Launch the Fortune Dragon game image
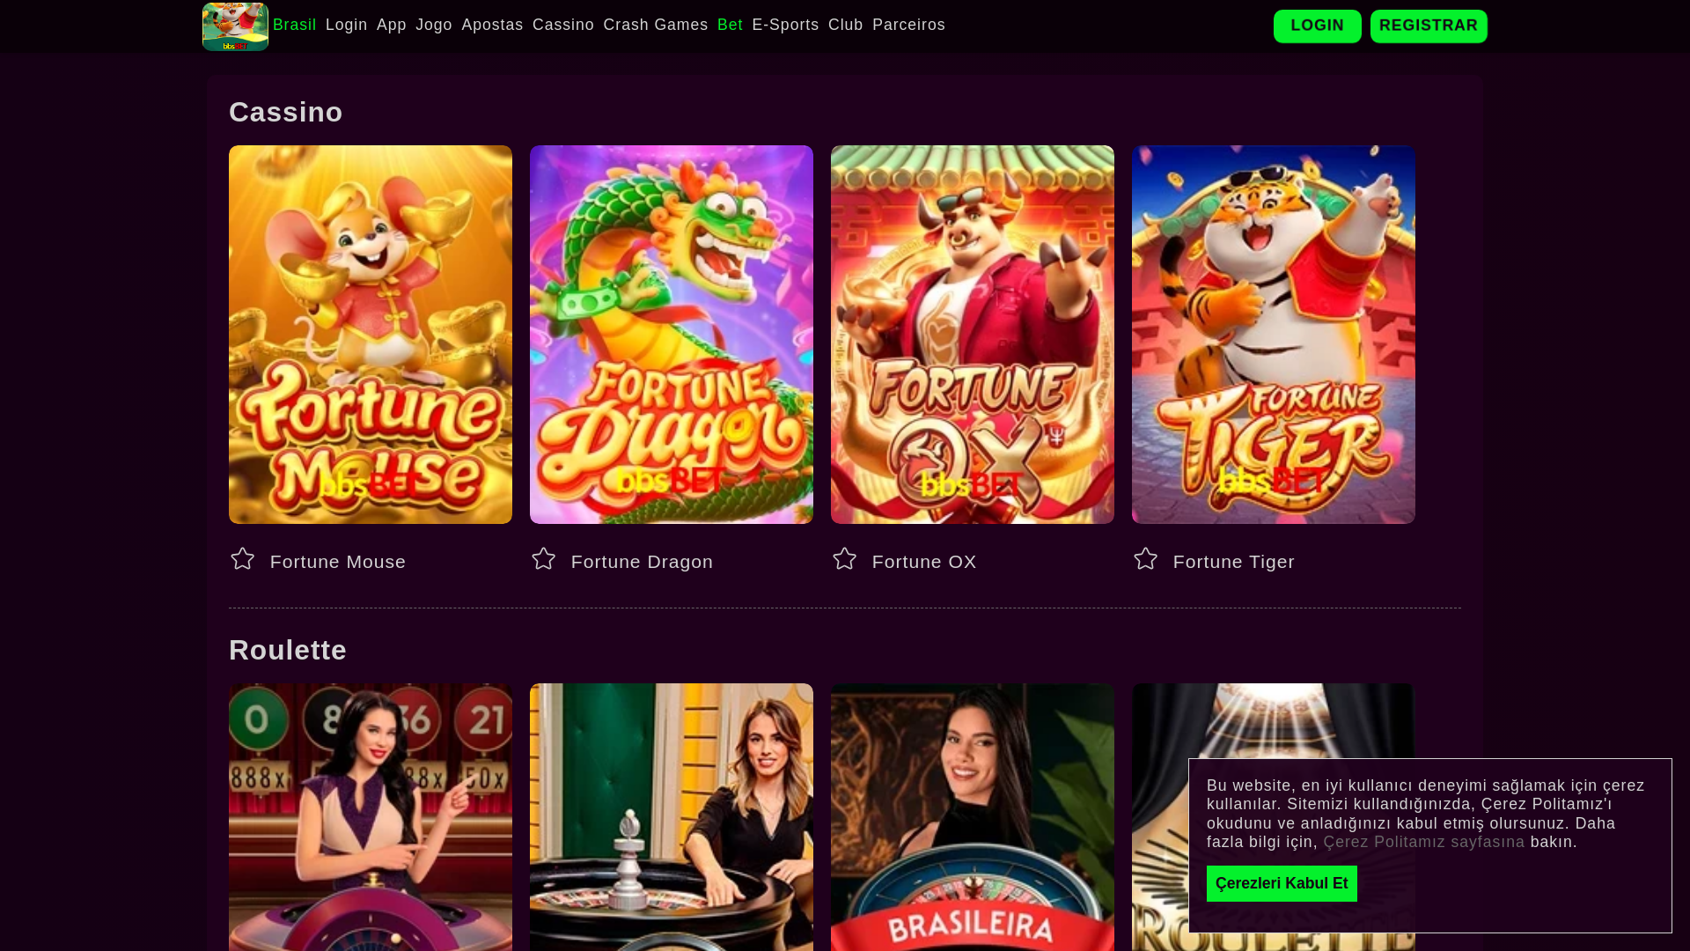 (x=672, y=335)
